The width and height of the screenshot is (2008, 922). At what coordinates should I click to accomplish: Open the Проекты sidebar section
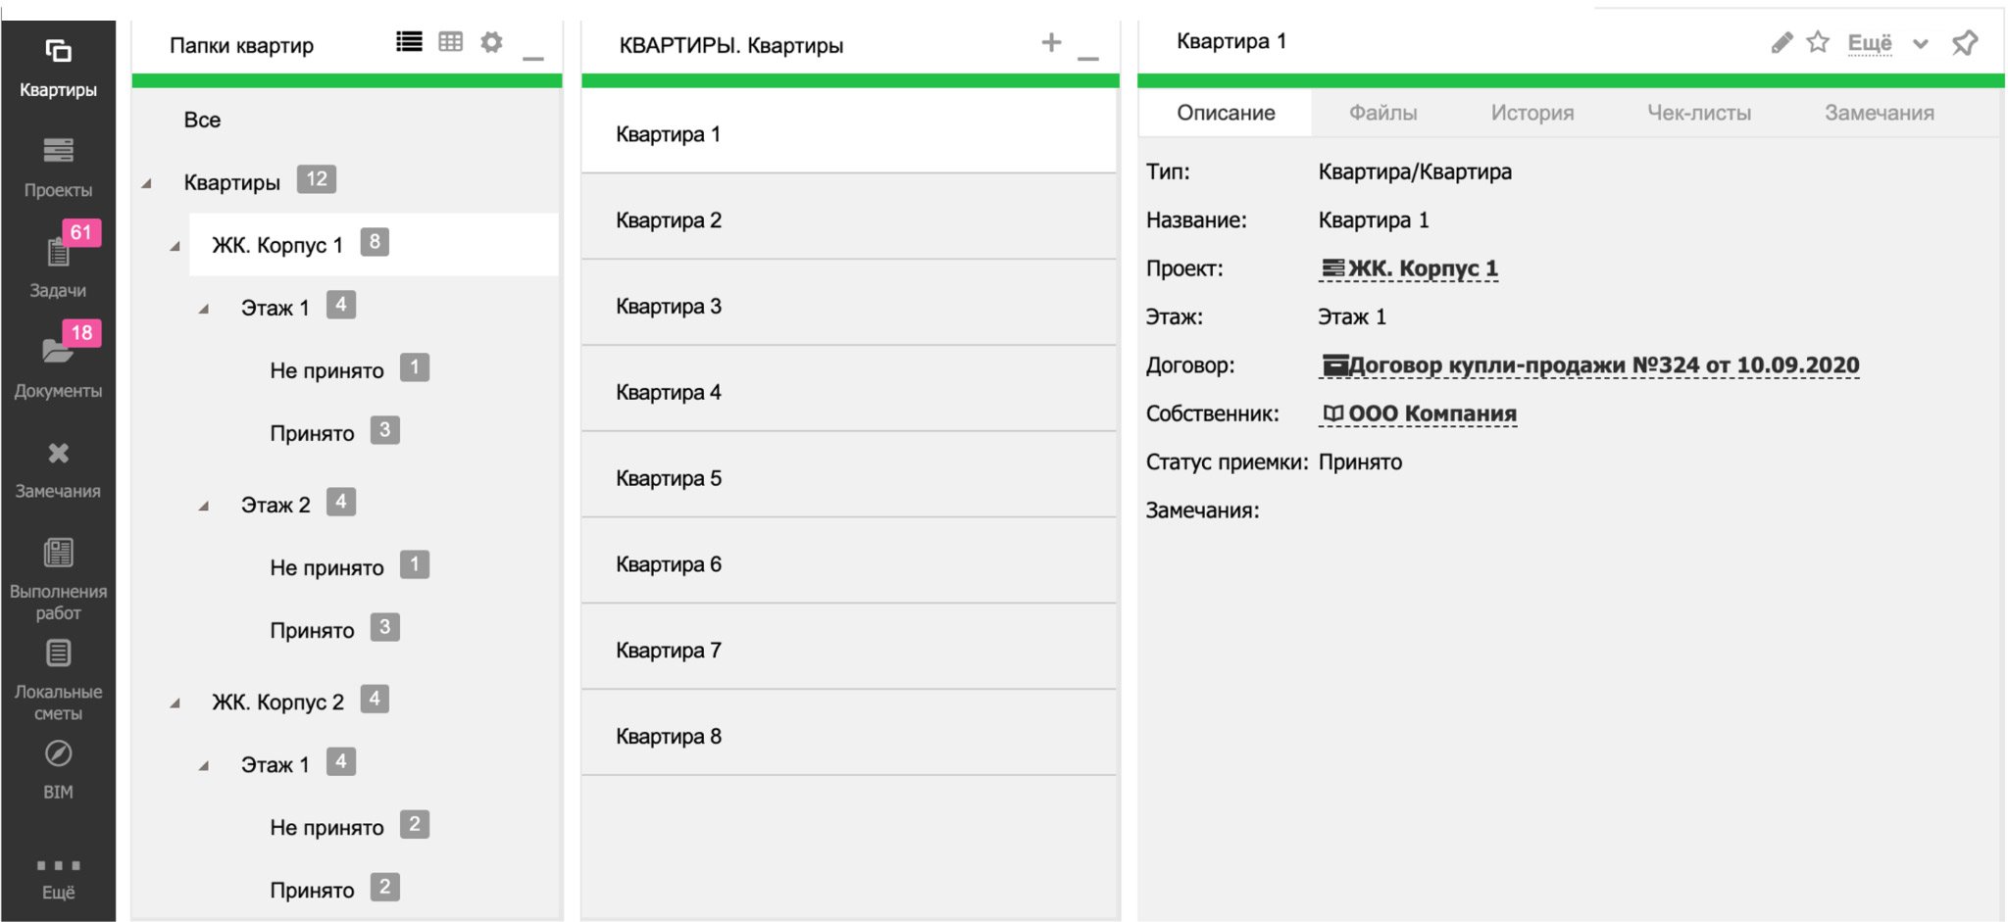coord(58,168)
